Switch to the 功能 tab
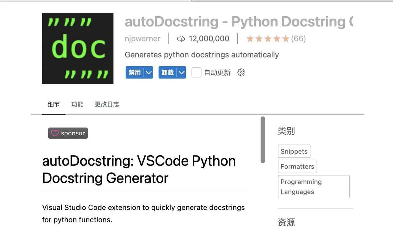This screenshot has height=237, width=393. (x=77, y=104)
